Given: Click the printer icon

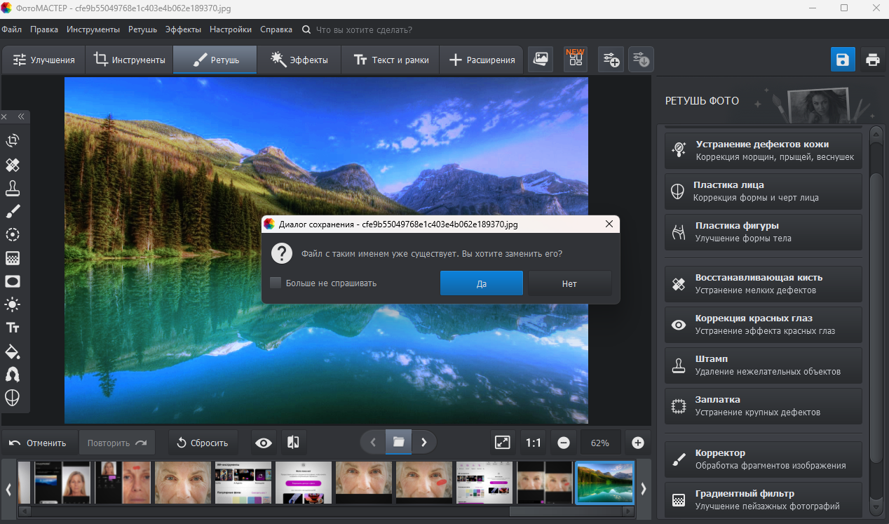Looking at the screenshot, I should (x=873, y=60).
